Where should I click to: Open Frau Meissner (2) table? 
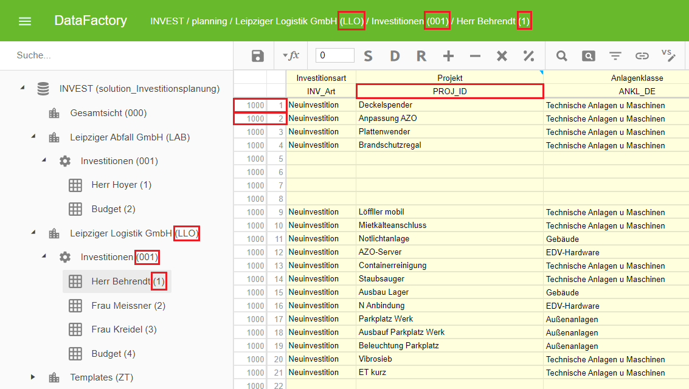(128, 306)
